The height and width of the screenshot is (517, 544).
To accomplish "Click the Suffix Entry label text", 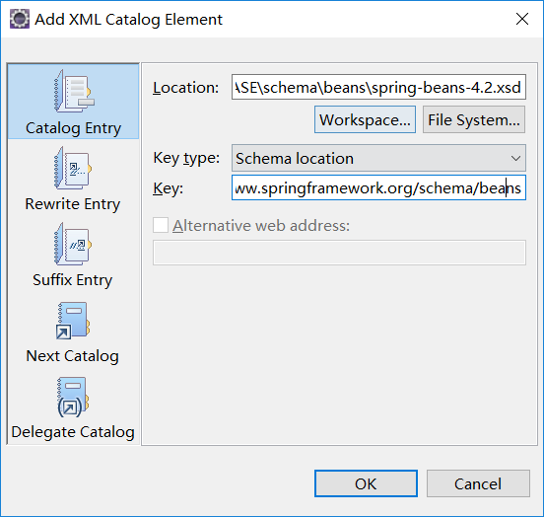I will (x=73, y=280).
